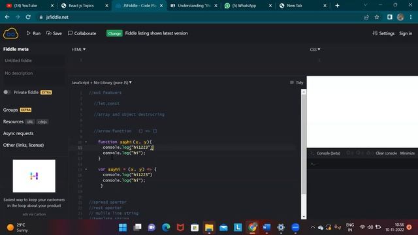The image size is (418, 235).
Task: Click the ads via Carbon link
Action: [34, 214]
